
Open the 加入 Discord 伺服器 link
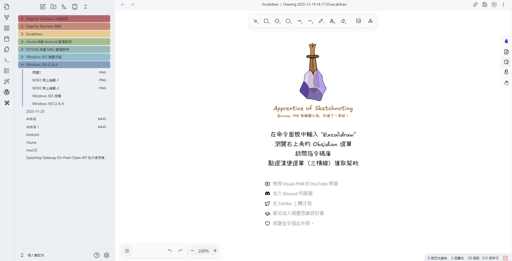pos(292,194)
